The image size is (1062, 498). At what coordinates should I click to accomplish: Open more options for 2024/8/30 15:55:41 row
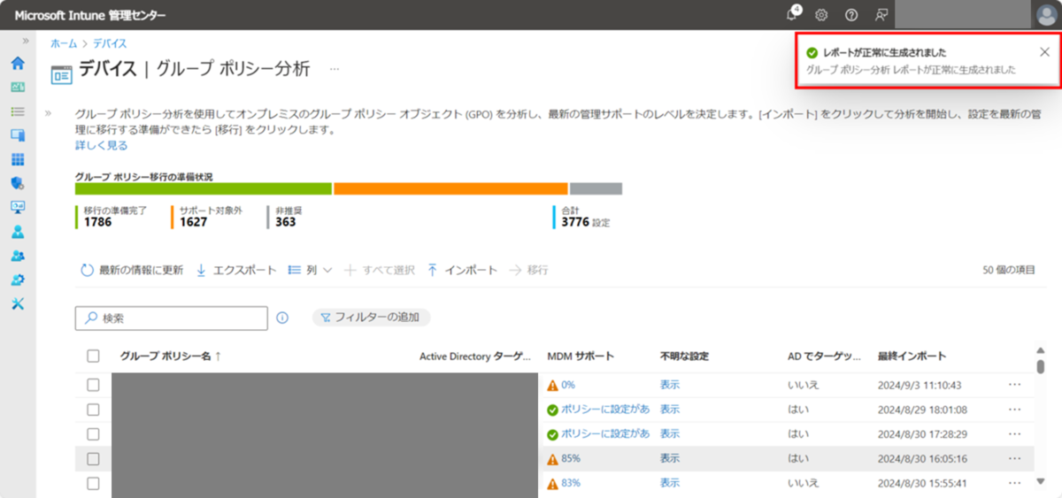[1014, 483]
